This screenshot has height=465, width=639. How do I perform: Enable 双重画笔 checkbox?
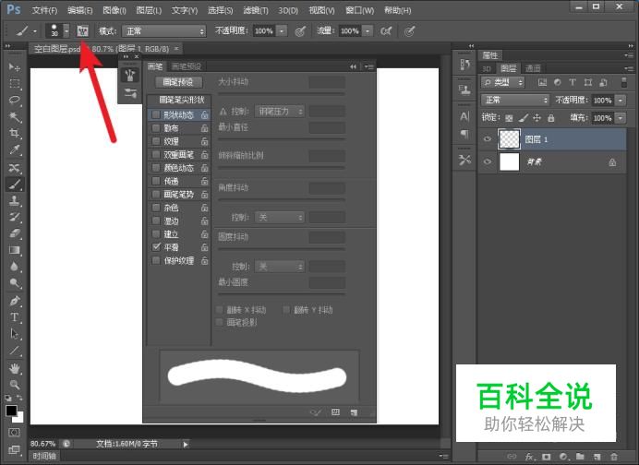coord(156,154)
